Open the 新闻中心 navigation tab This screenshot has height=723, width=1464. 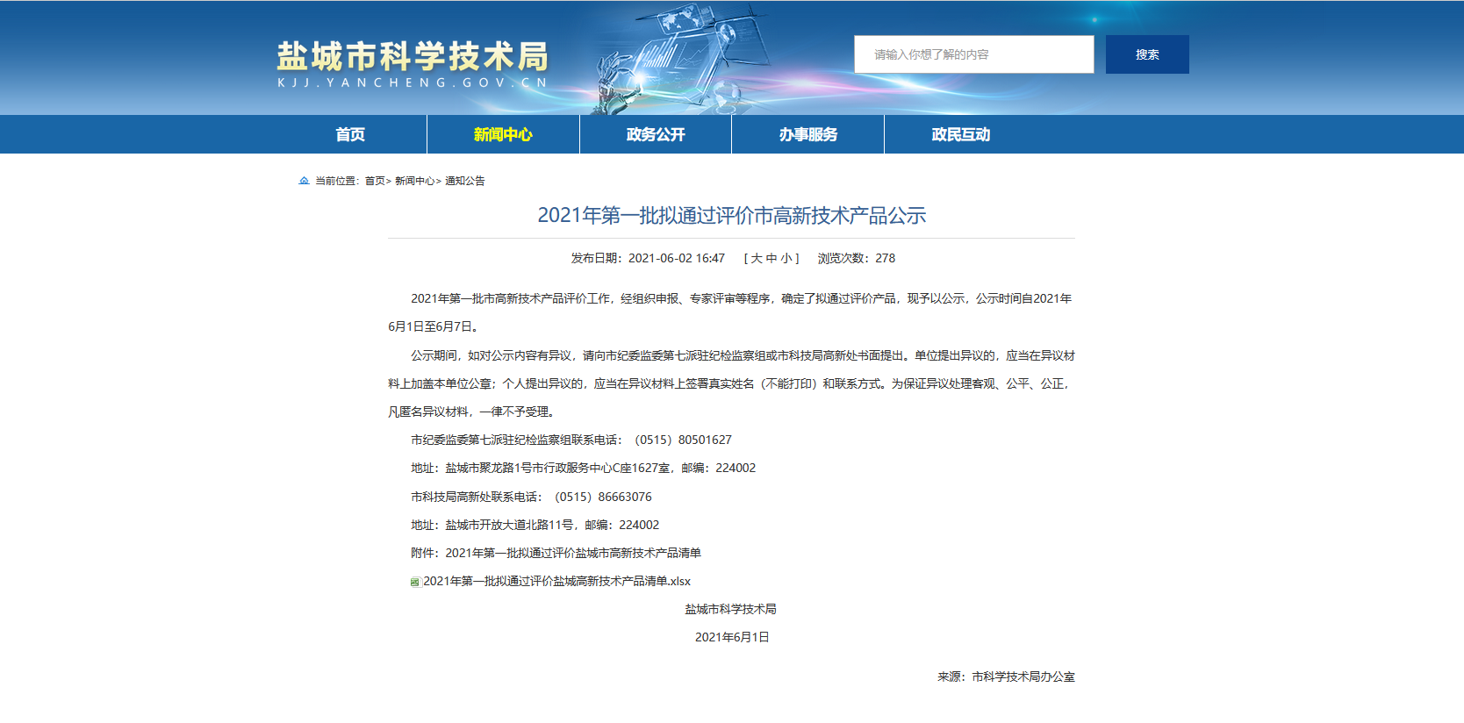coord(503,134)
